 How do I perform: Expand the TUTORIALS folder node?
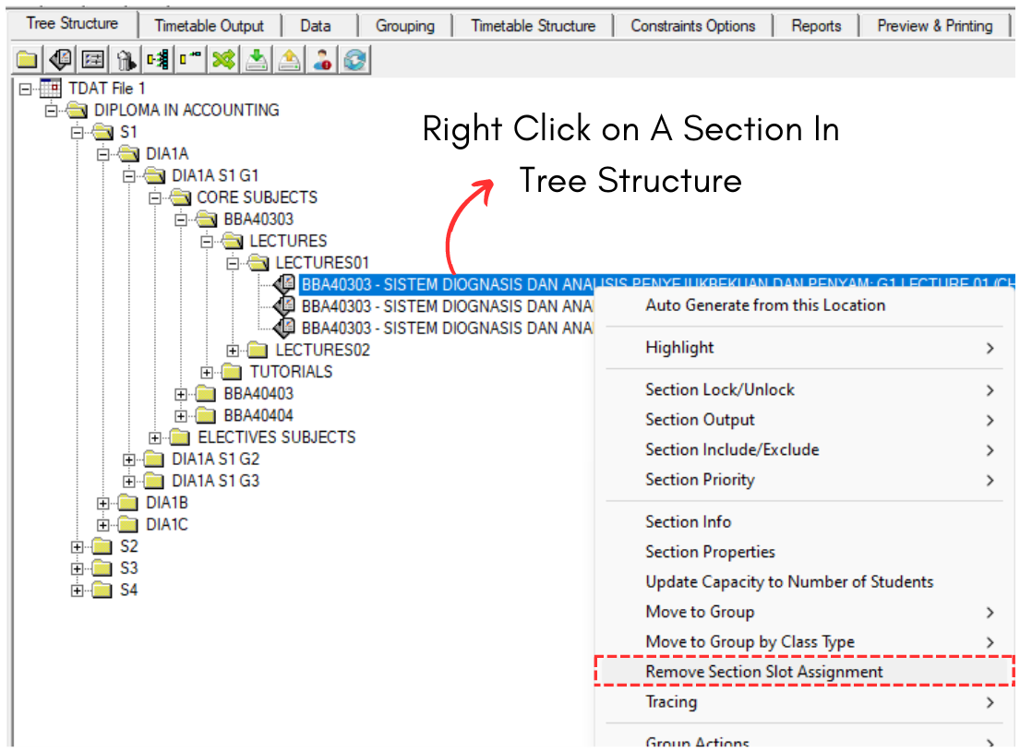(x=208, y=372)
